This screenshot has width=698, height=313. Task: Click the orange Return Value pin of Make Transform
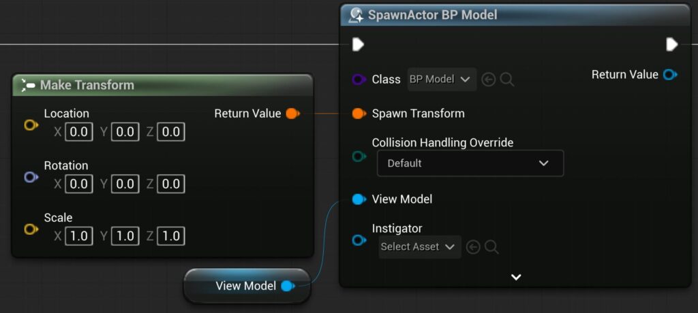tap(292, 114)
